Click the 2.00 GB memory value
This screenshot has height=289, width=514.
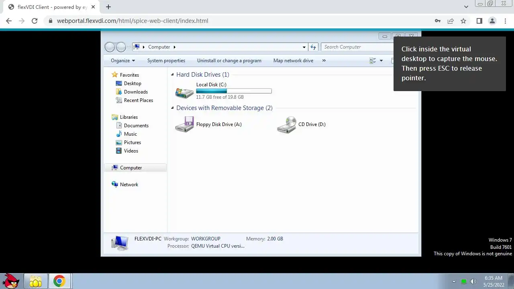(x=275, y=239)
